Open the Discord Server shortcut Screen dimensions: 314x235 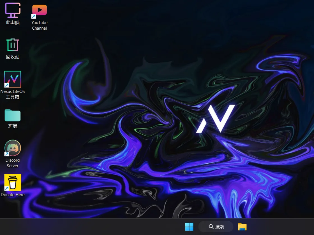pyautogui.click(x=12, y=147)
